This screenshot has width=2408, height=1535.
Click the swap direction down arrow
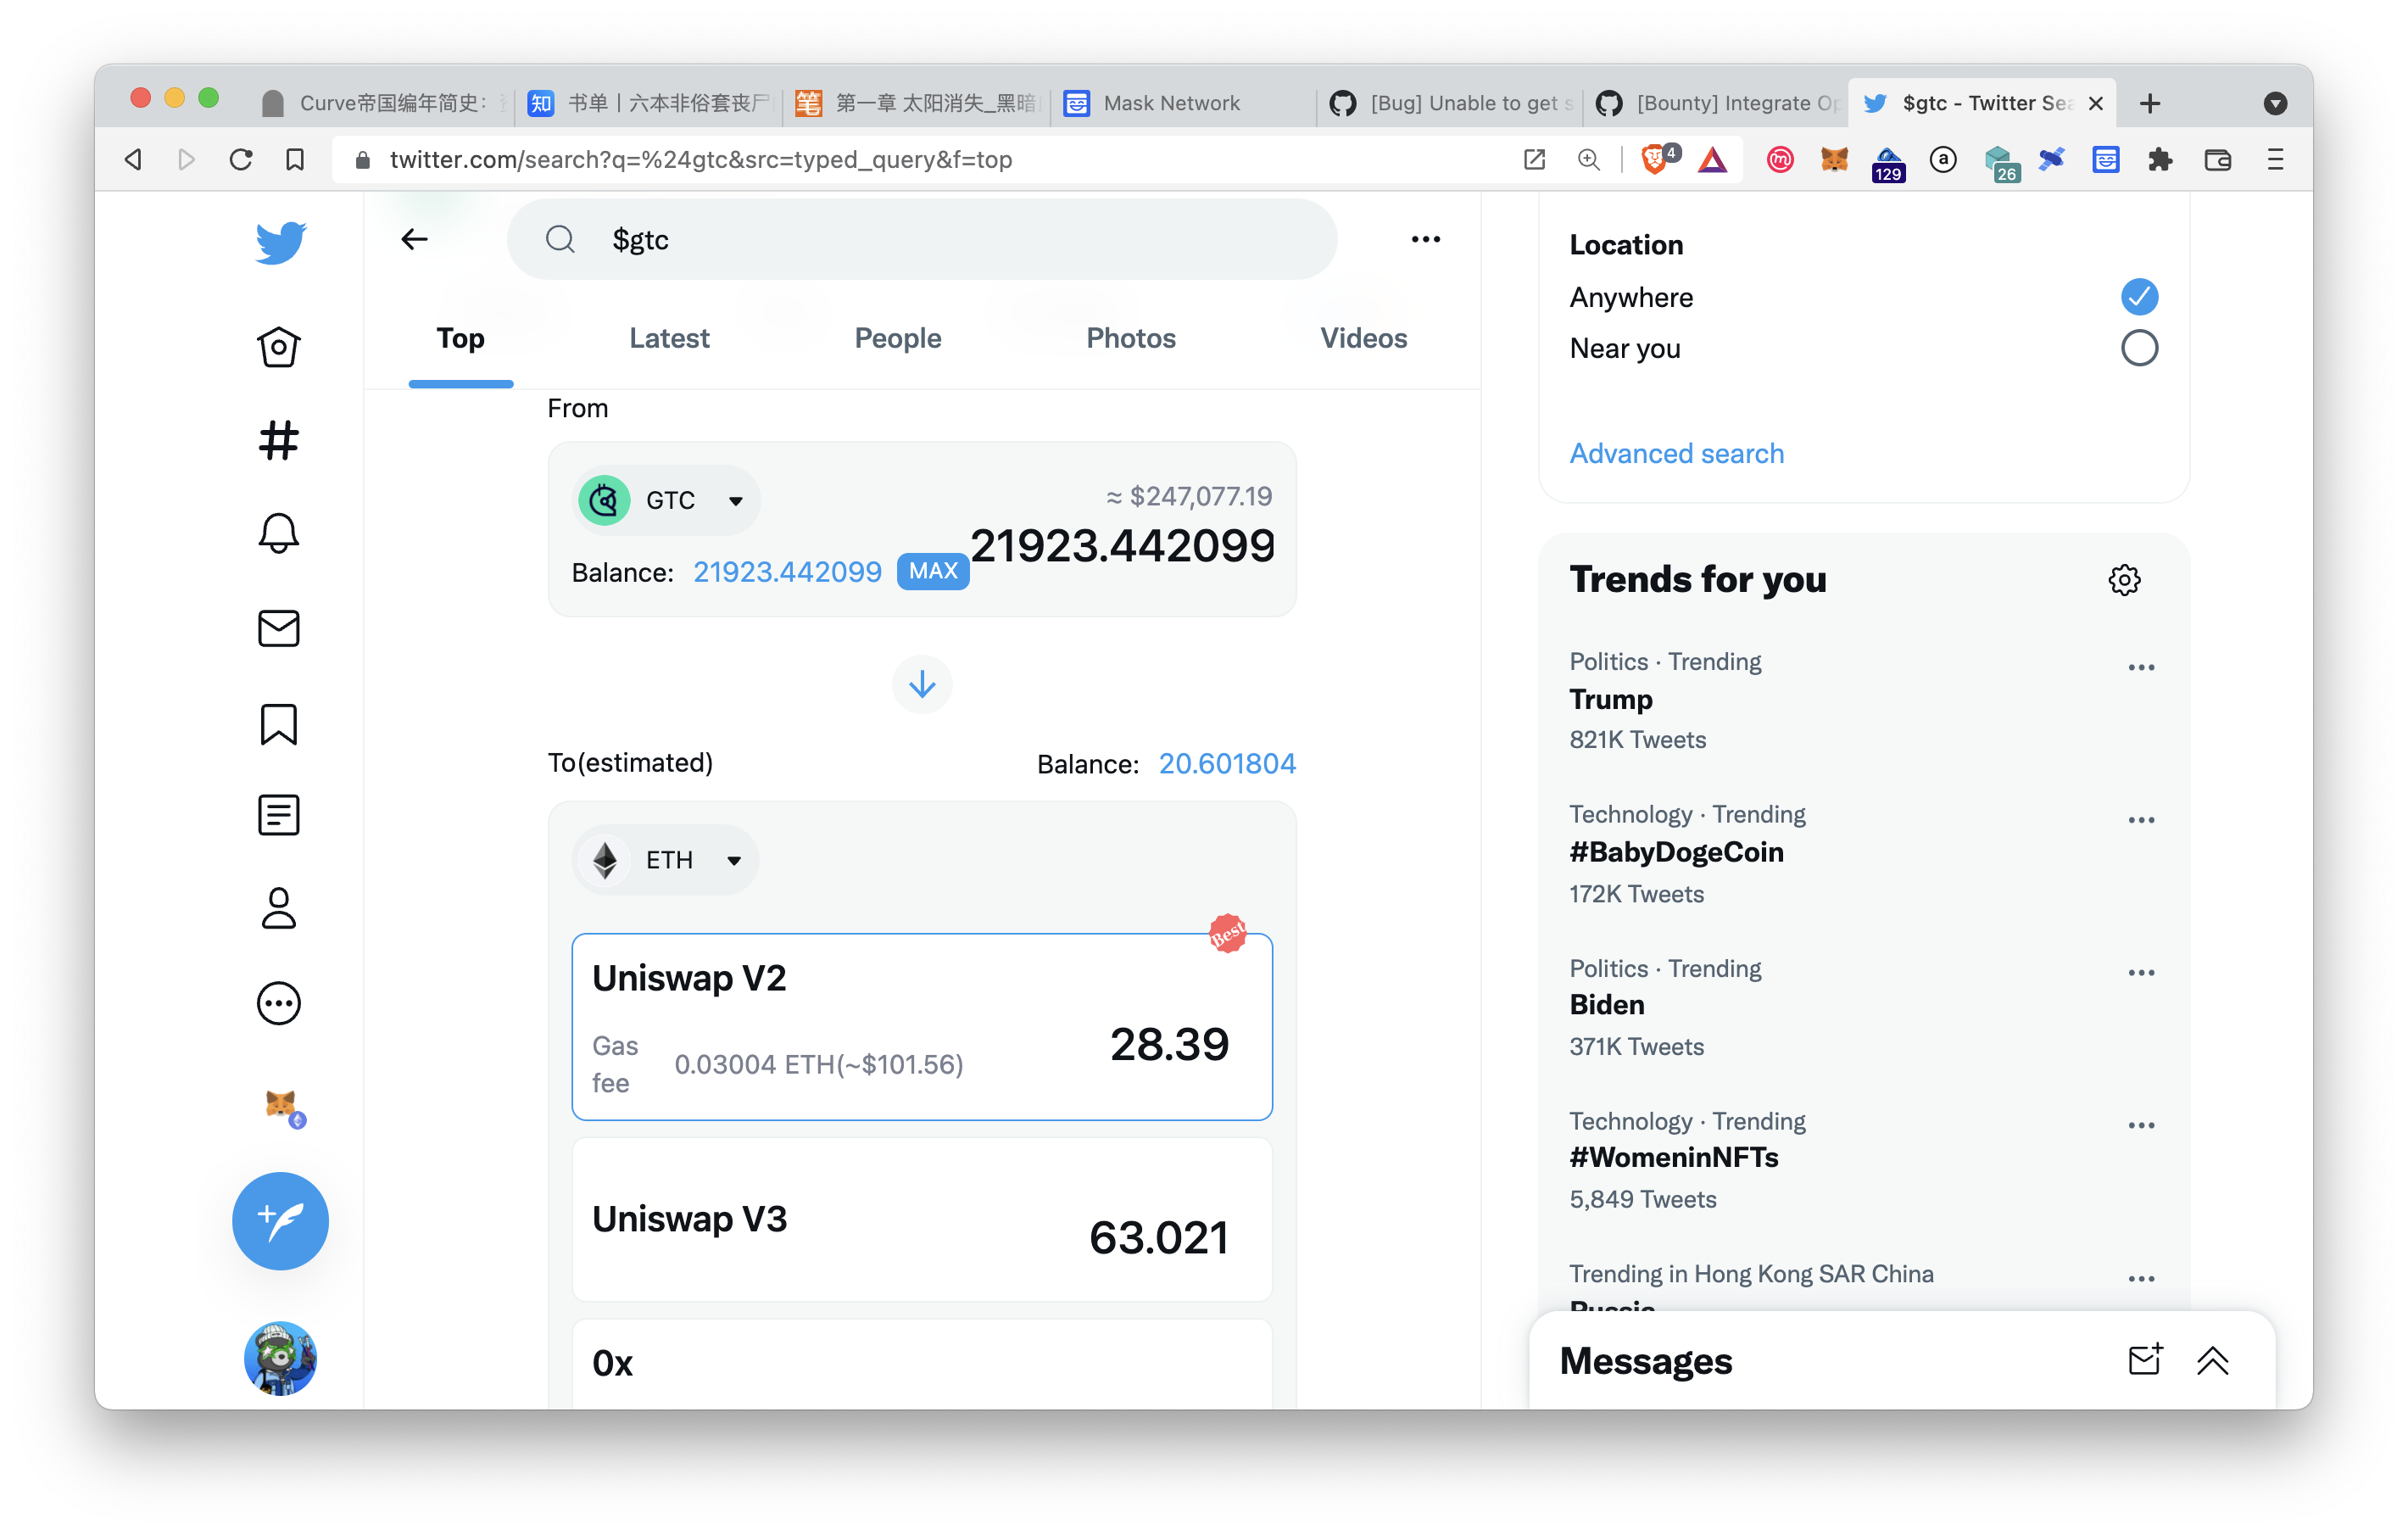pos(922,684)
